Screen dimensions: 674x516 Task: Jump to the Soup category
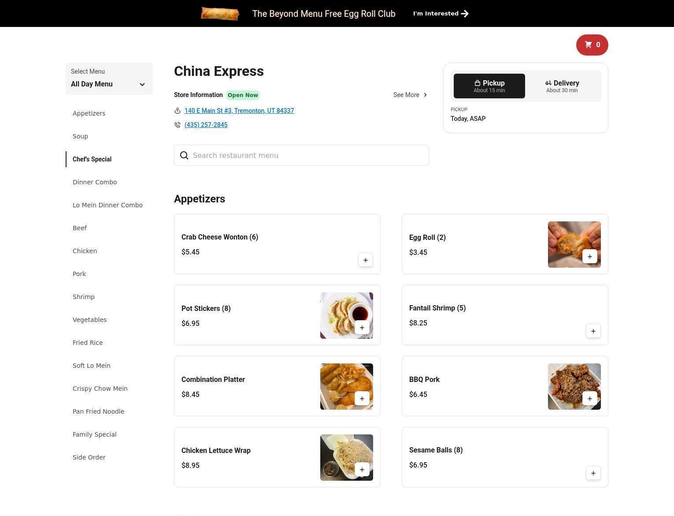80,136
